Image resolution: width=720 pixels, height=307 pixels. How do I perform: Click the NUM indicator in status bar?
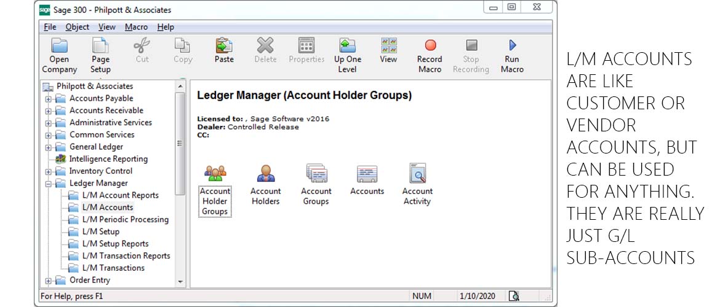tap(421, 296)
